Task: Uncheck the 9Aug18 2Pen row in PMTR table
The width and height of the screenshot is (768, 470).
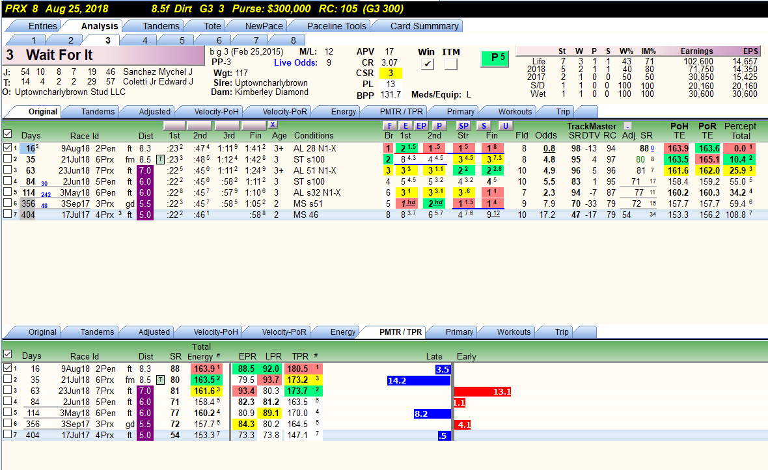Action: click(x=7, y=368)
